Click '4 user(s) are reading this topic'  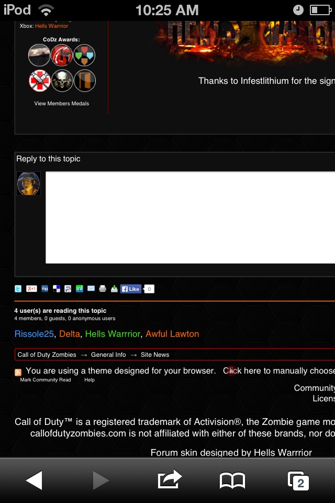[60, 311]
